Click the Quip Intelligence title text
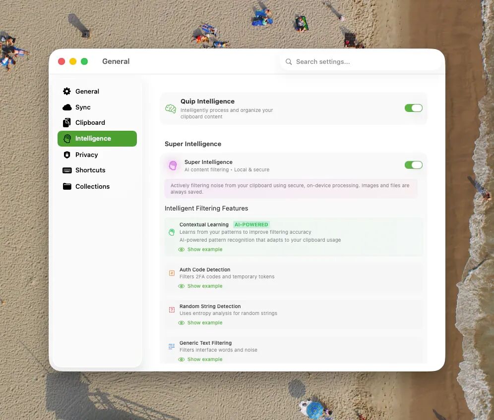Viewport: 494px width, 420px height. pyautogui.click(x=208, y=102)
